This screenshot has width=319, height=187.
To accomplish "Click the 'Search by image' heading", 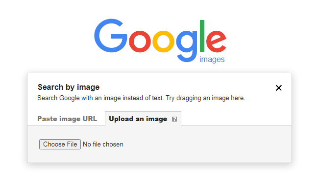I will (69, 87).
